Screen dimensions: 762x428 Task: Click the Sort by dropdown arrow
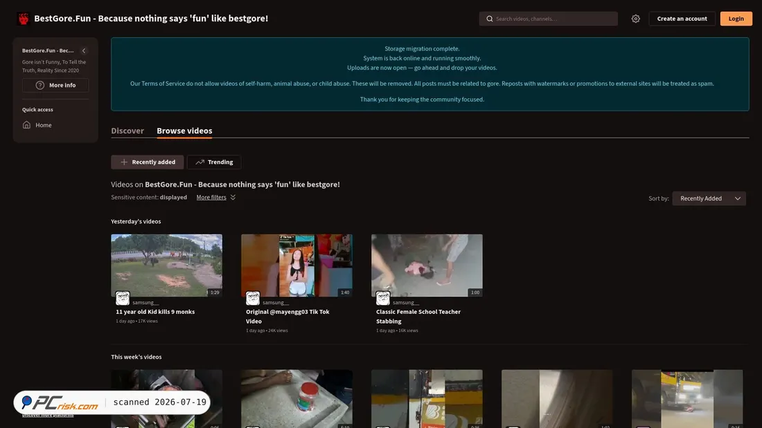[738, 198]
